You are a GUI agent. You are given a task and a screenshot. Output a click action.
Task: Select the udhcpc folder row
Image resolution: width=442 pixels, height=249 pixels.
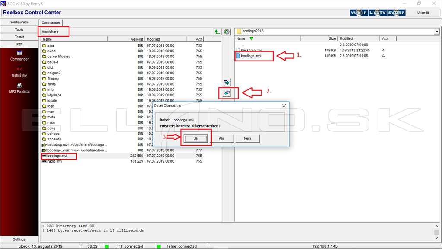pos(97,134)
